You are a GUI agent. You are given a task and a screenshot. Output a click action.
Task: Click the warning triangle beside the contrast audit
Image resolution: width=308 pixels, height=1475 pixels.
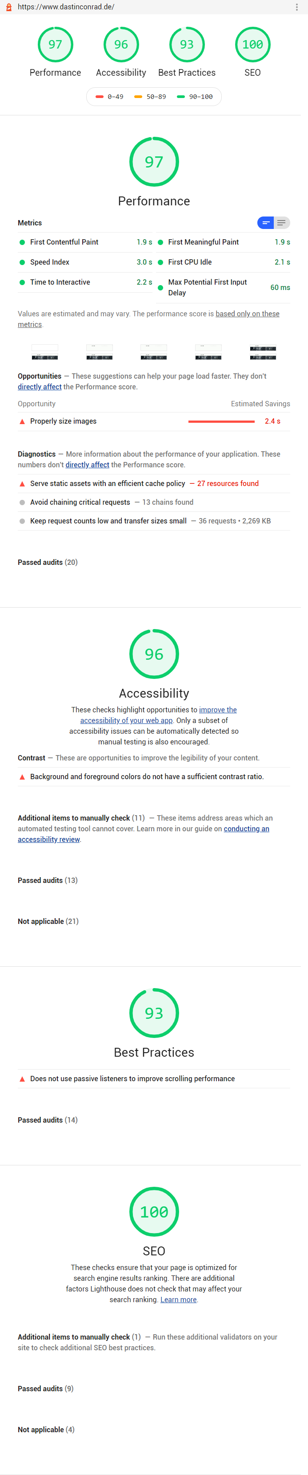coord(22,777)
